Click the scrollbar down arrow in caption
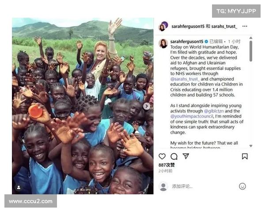This screenshot has width=265, height=212. pos(251,146)
